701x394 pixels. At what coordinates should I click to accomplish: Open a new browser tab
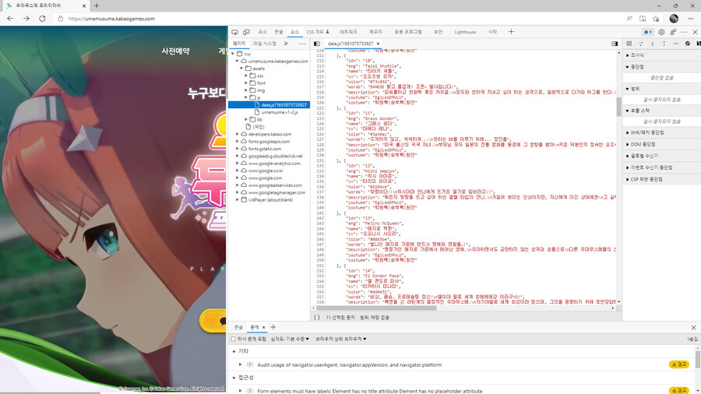pyautogui.click(x=97, y=5)
